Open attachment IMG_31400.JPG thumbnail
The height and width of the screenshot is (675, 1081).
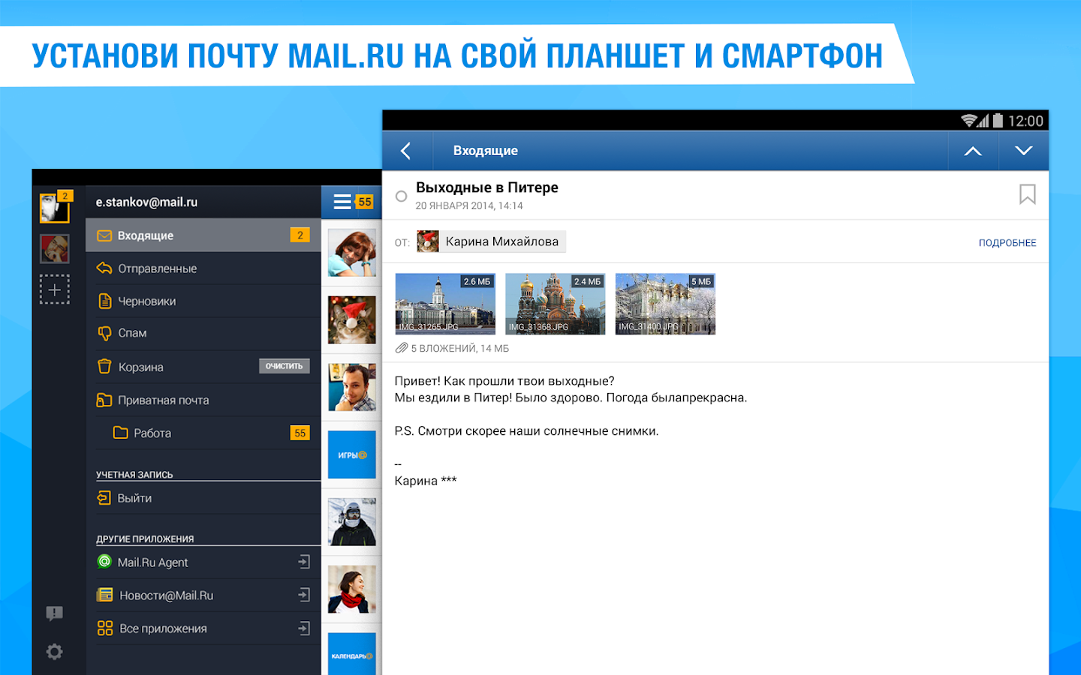coord(665,304)
